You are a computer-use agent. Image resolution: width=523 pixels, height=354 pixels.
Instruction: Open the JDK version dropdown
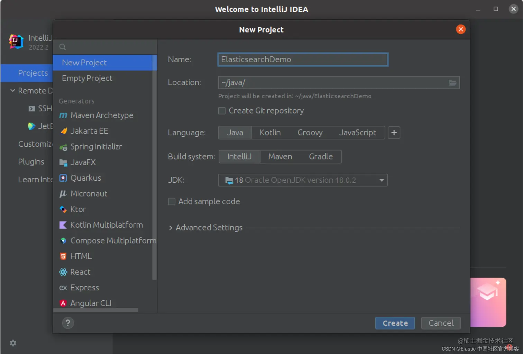coord(382,180)
